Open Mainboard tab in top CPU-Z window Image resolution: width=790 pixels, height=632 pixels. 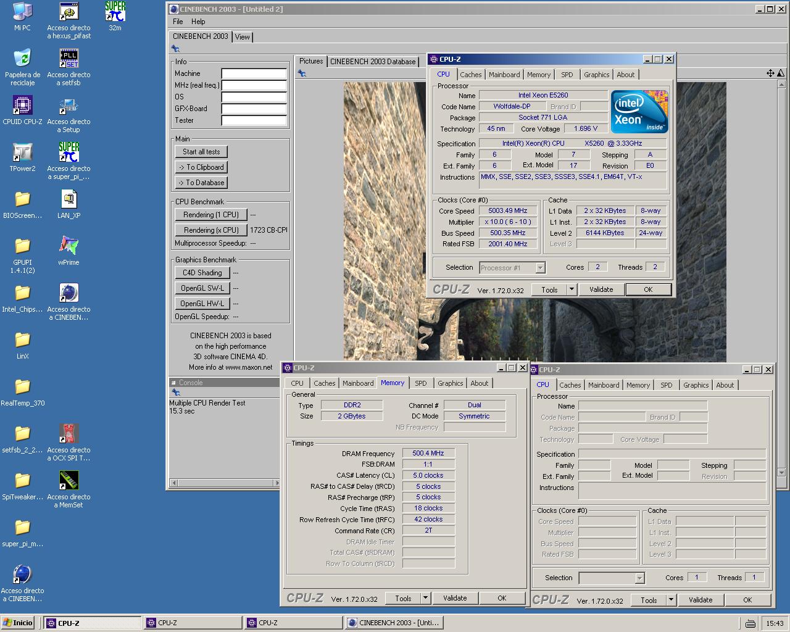(504, 75)
